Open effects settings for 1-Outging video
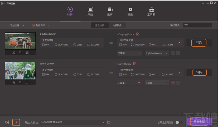This screenshot has width=218, height=127. point(27,52)
